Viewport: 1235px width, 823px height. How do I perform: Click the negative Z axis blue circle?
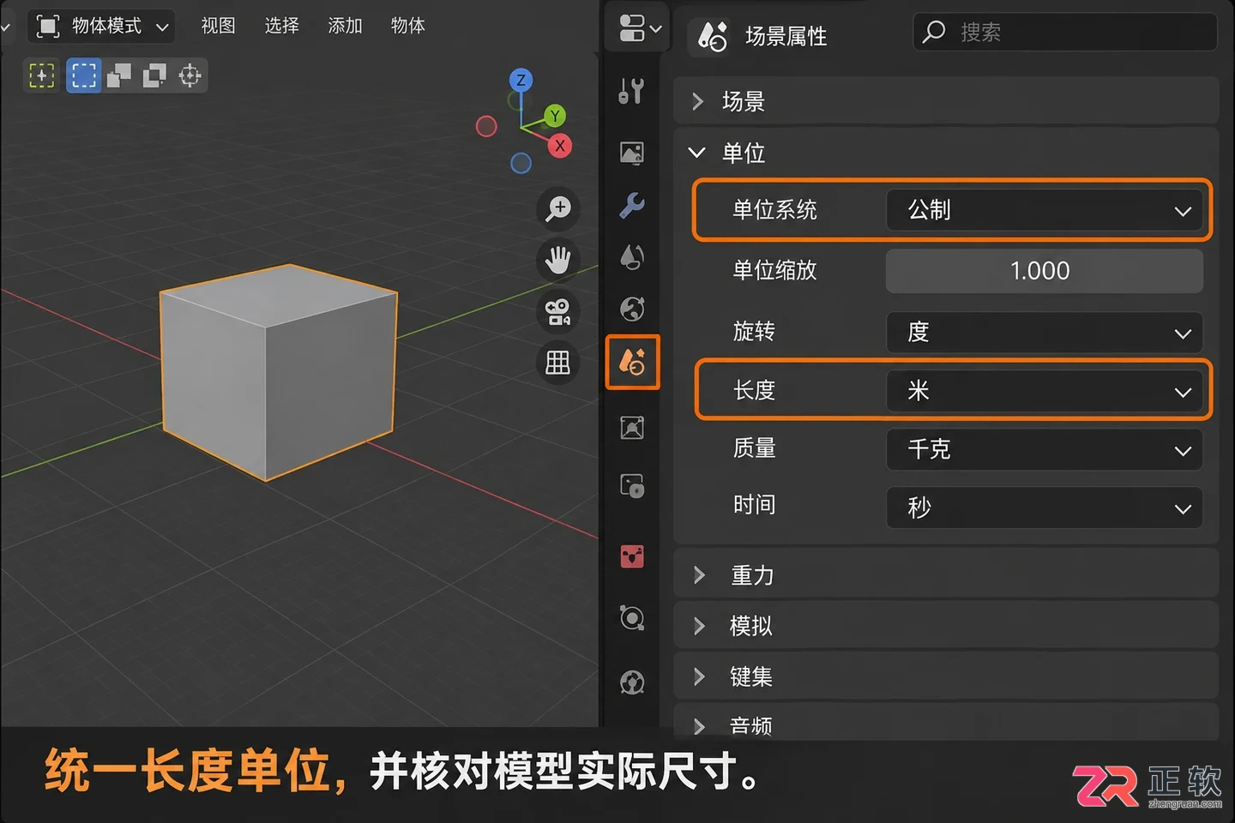[521, 163]
